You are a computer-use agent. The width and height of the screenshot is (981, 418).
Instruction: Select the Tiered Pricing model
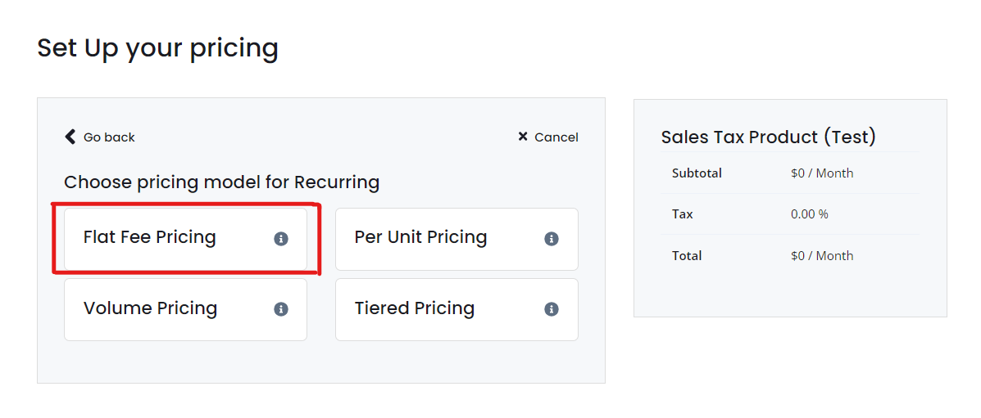click(x=456, y=309)
